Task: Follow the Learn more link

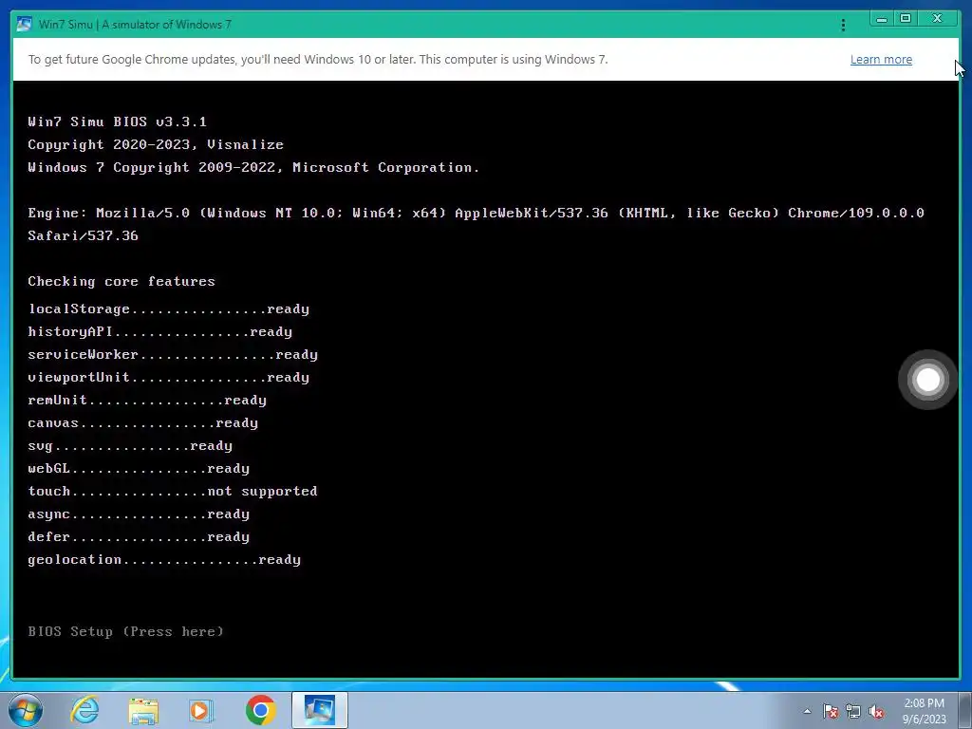Action: click(x=881, y=60)
